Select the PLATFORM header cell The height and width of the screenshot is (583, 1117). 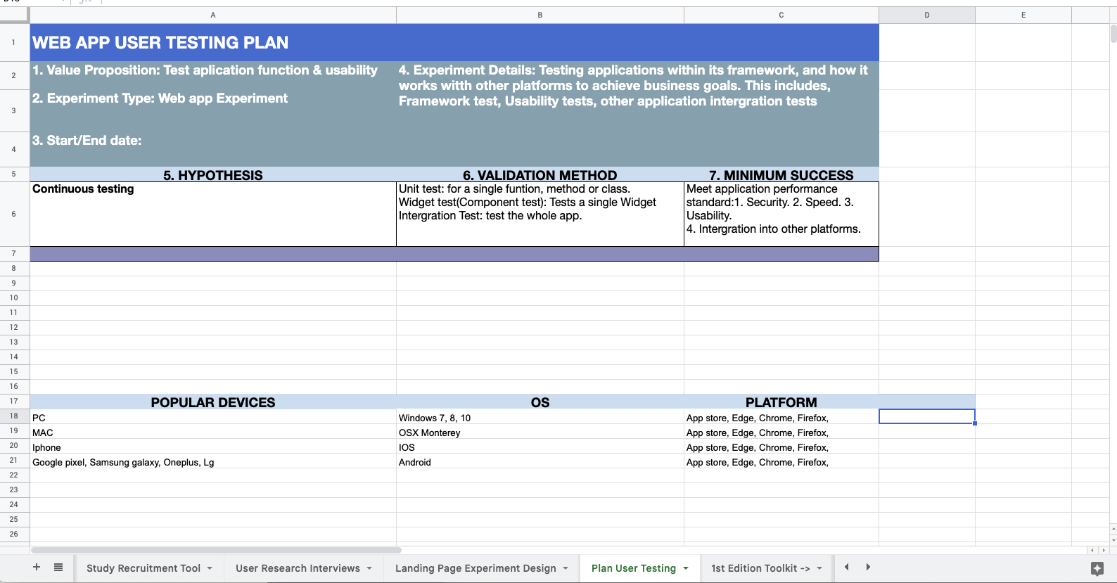[x=781, y=402]
